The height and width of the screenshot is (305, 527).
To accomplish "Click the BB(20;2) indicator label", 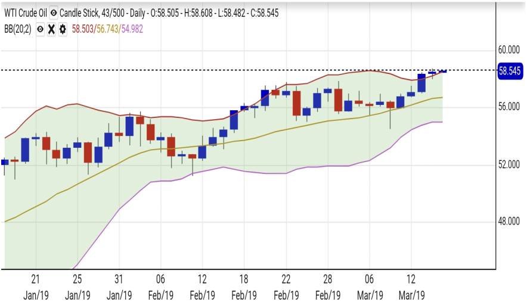I will pyautogui.click(x=17, y=29).
